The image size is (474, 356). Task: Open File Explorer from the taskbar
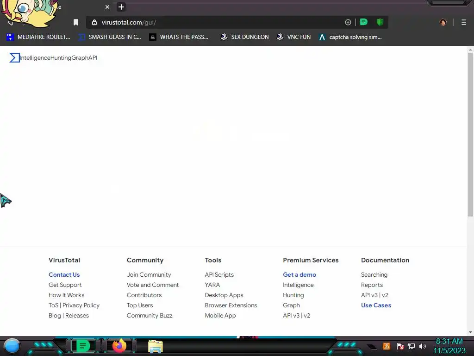[x=156, y=346]
